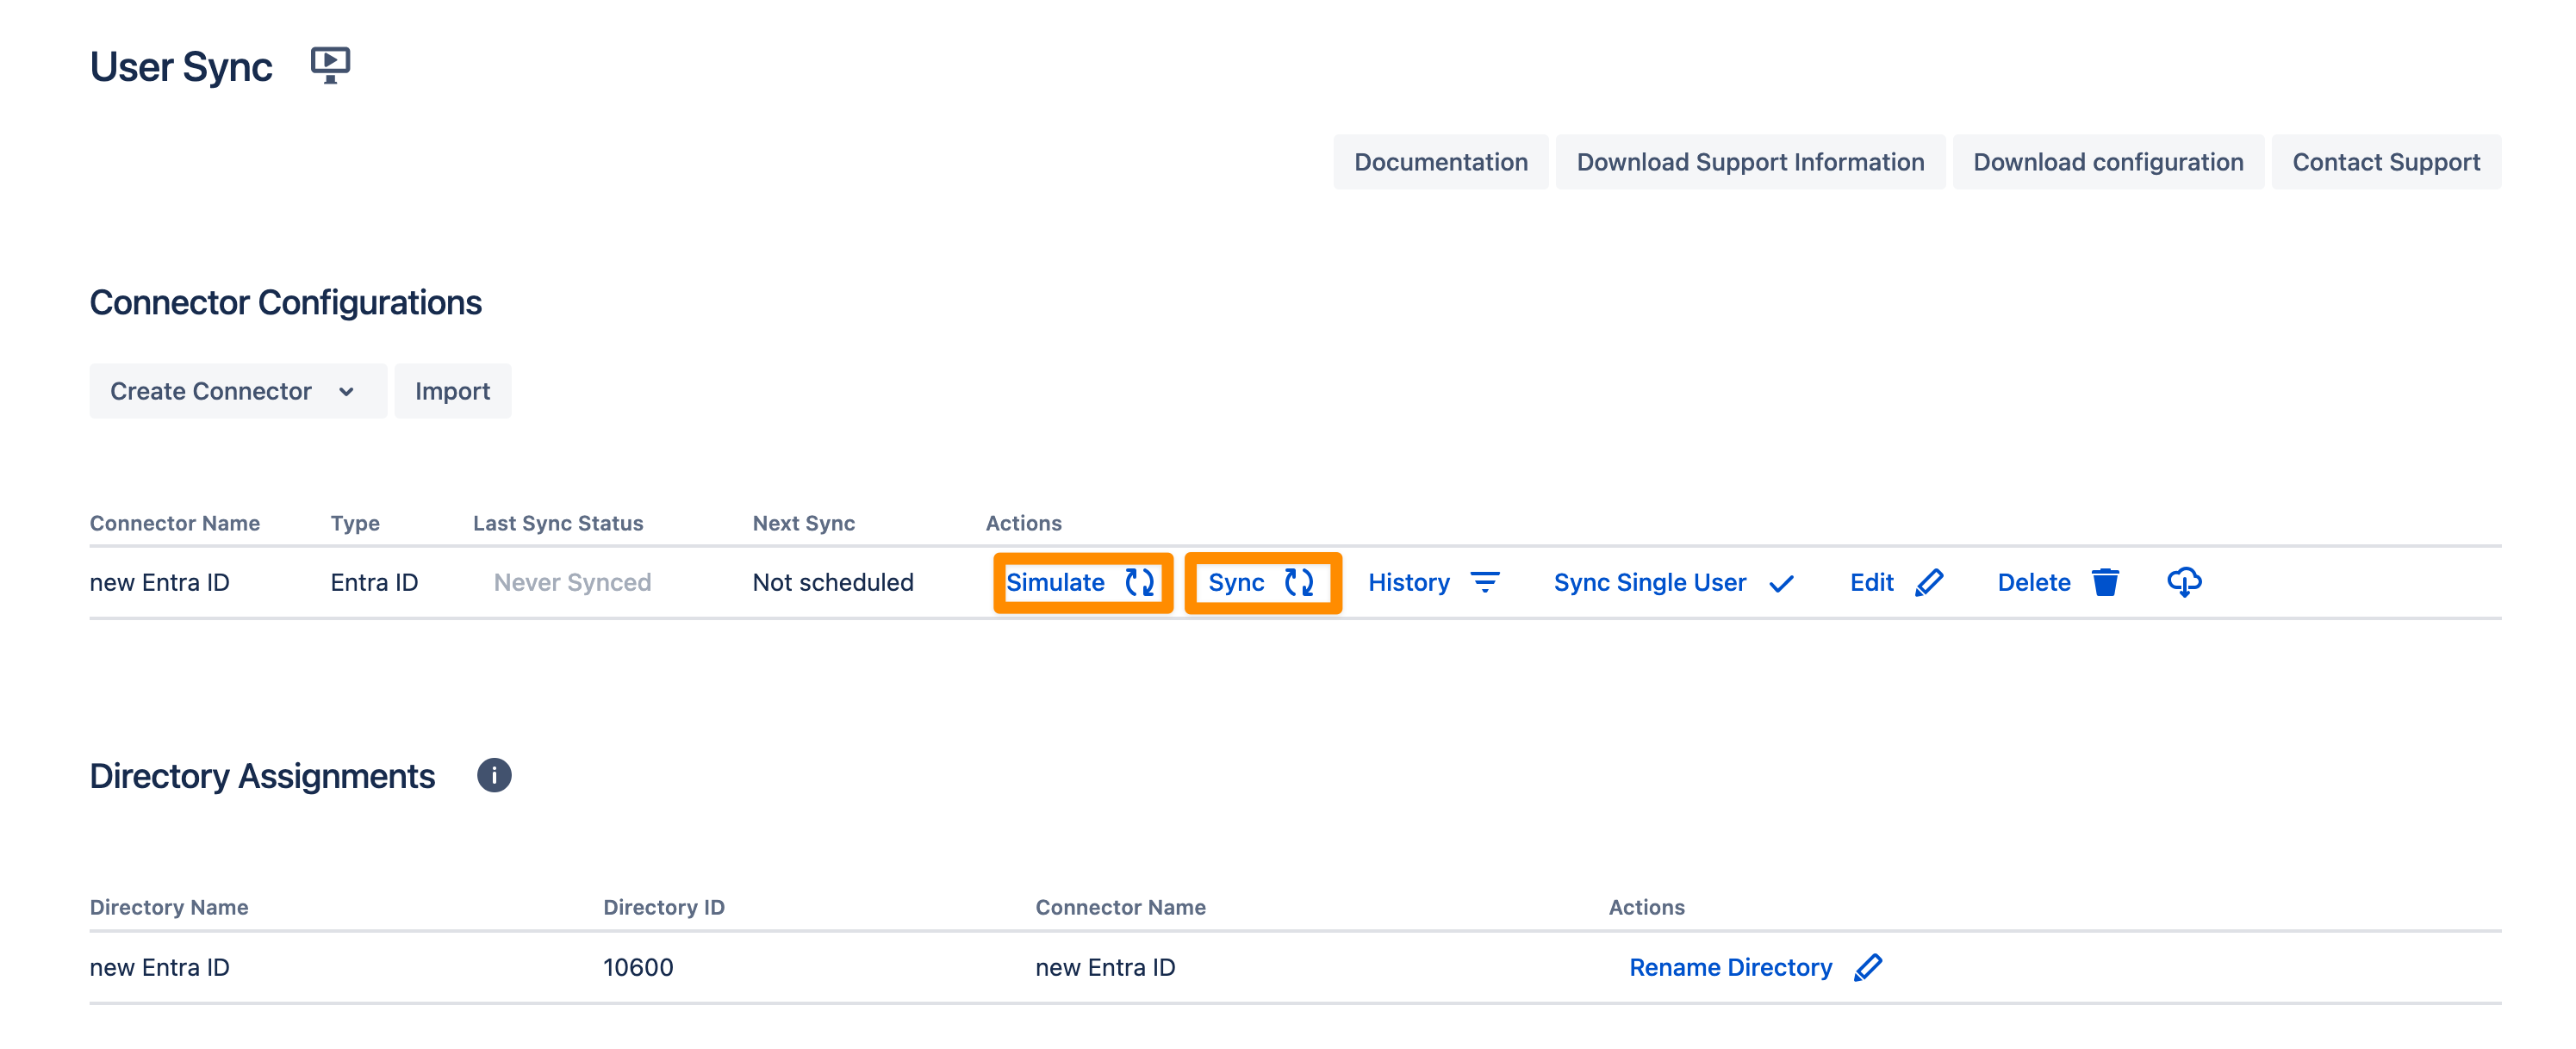Click the Last Sync Status column header
The image size is (2576, 1049).
click(558, 523)
